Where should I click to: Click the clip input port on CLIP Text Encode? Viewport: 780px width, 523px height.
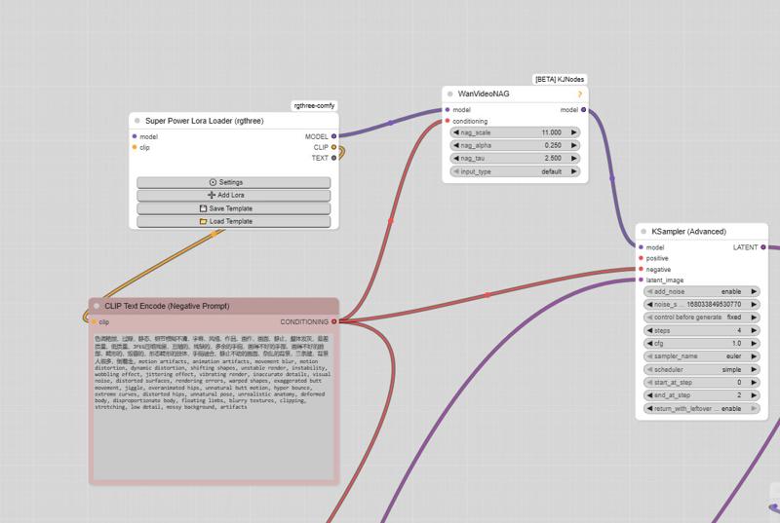(x=94, y=321)
